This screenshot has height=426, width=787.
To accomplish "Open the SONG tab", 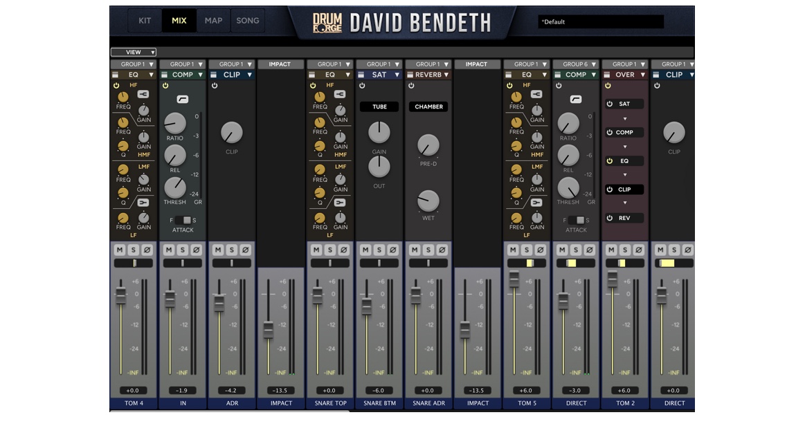I will (x=248, y=20).
